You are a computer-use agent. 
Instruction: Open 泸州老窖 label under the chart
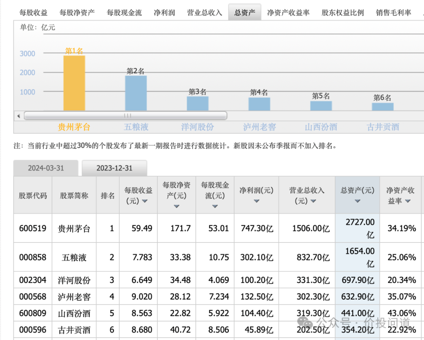260,127
